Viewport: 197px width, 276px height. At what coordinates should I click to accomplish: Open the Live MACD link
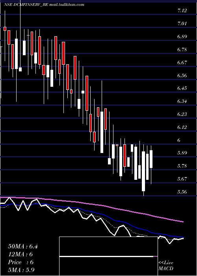coord(166,265)
